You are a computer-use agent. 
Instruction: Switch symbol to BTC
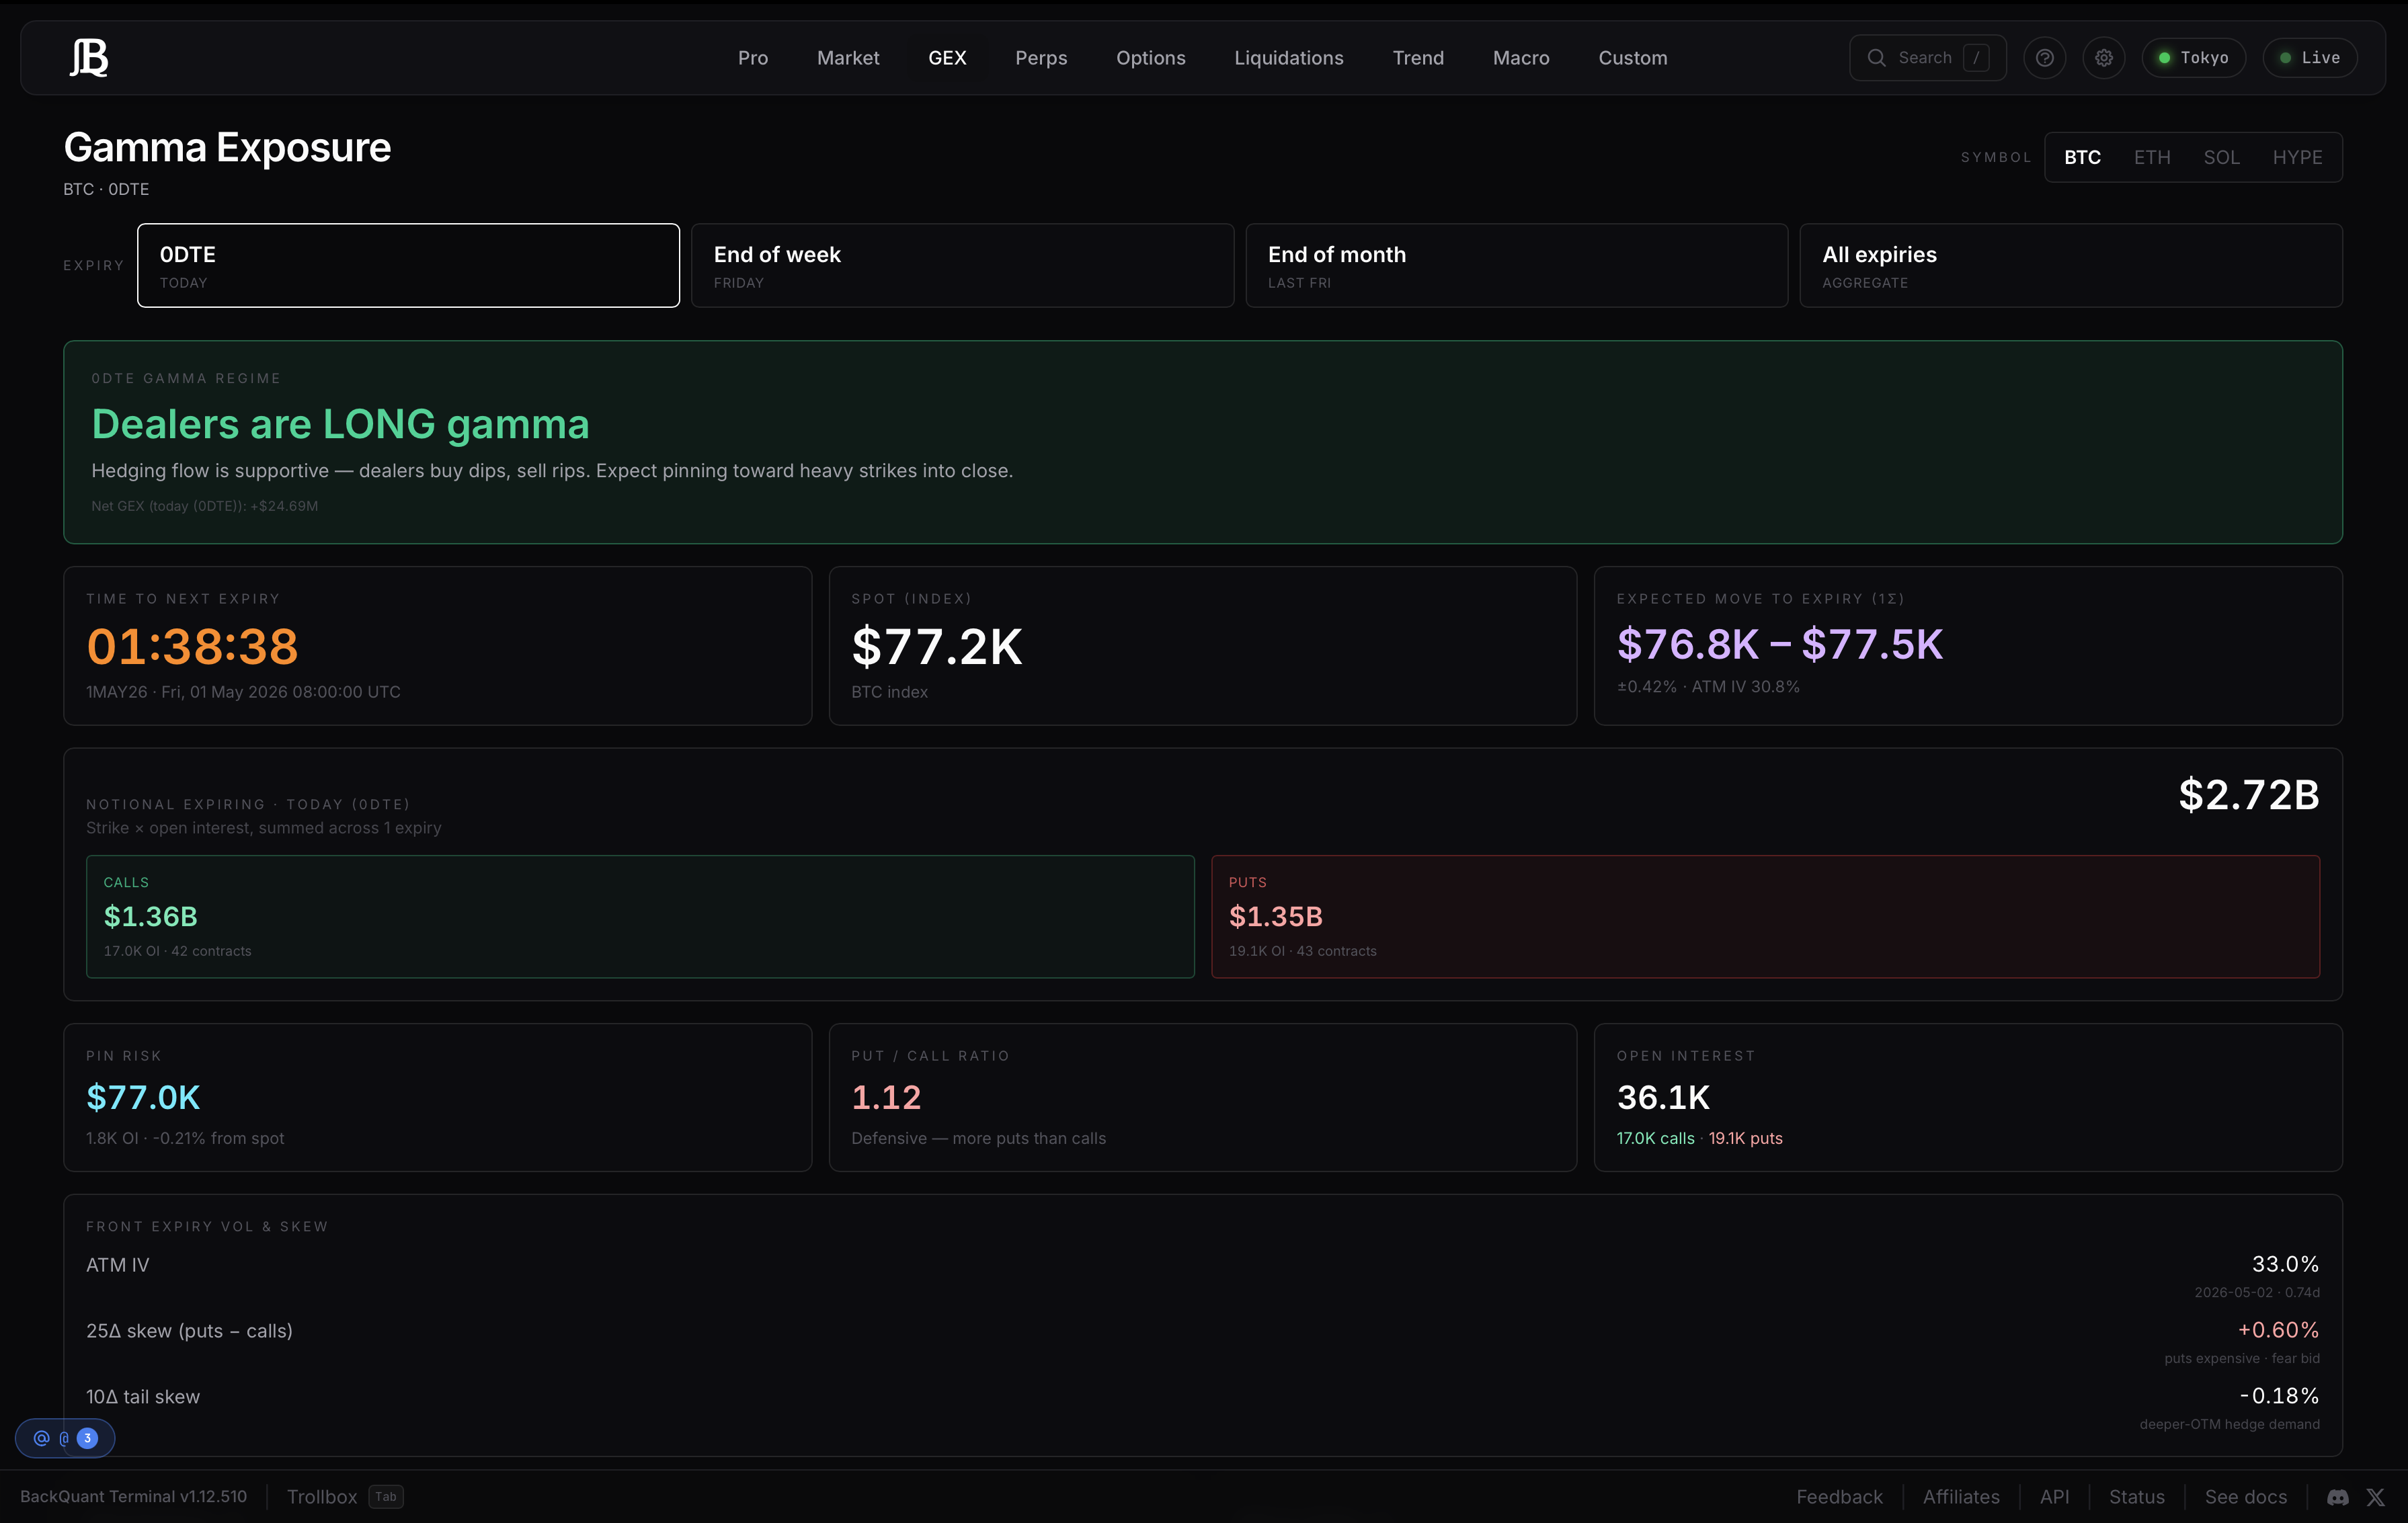pyautogui.click(x=2082, y=157)
